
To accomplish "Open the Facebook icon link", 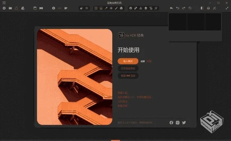I will (x=171, y=123).
